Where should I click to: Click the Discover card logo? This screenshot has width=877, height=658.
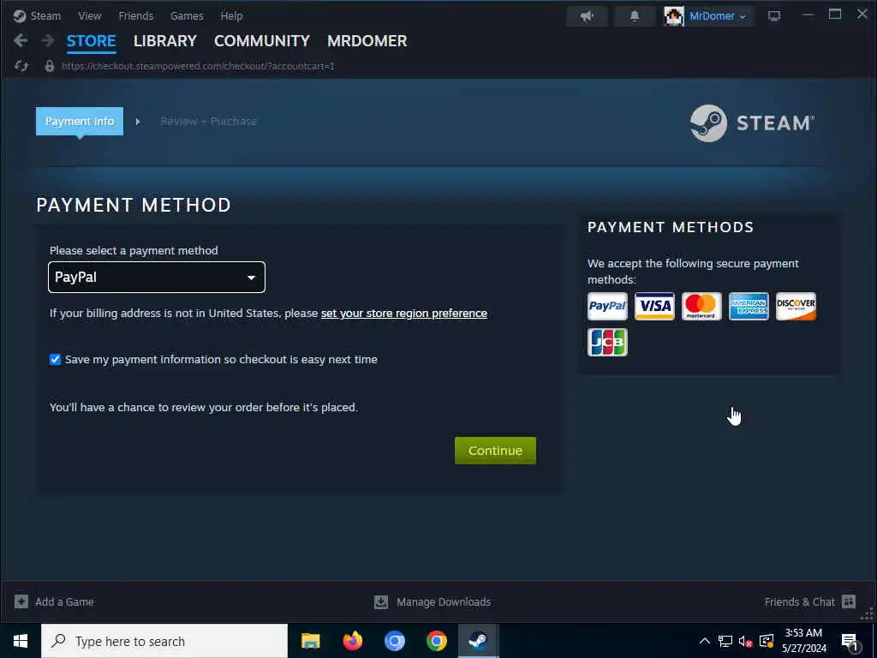click(x=796, y=306)
